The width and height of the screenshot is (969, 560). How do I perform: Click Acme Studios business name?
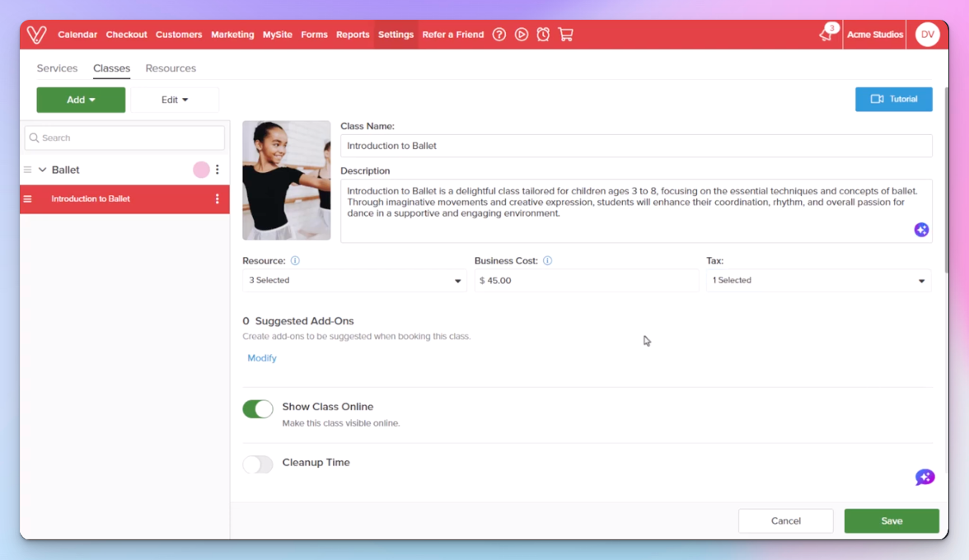click(x=875, y=35)
